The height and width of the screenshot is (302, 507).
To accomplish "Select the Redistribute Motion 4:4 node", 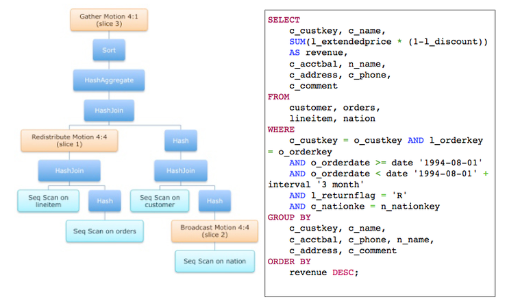I will [x=69, y=140].
